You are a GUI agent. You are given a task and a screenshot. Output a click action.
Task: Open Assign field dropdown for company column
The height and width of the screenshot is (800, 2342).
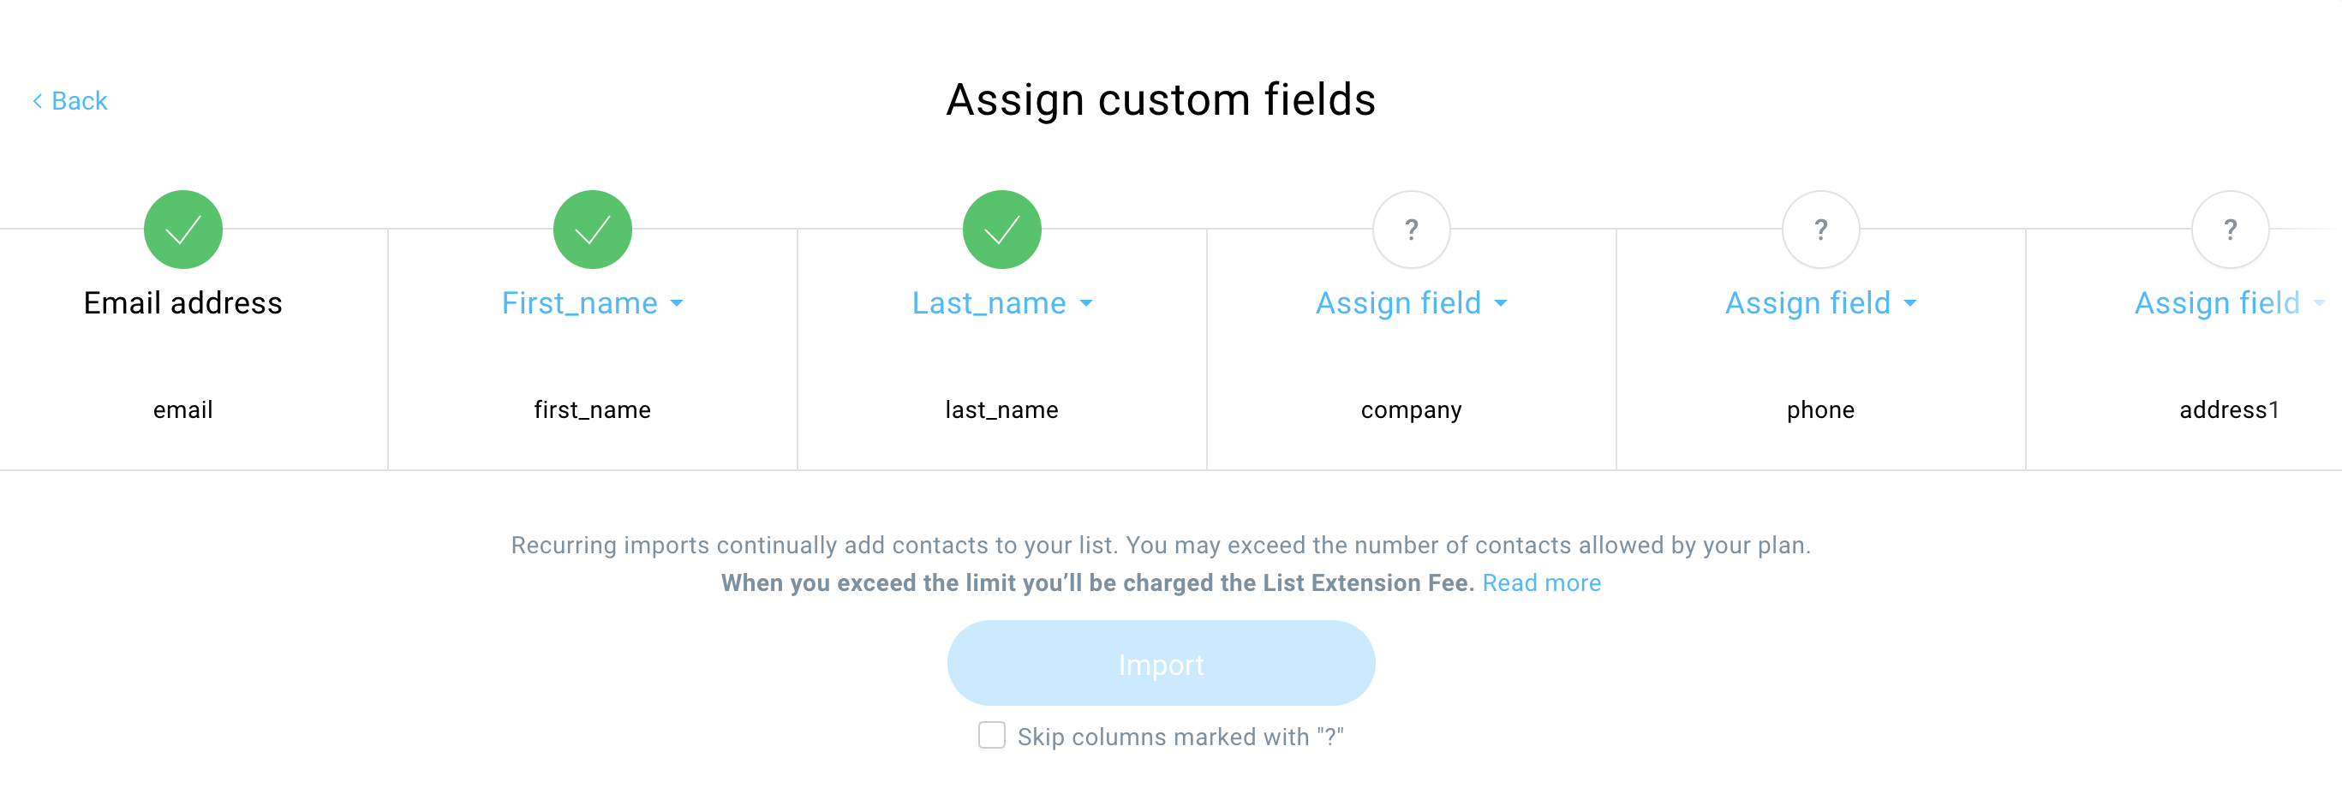click(1411, 302)
